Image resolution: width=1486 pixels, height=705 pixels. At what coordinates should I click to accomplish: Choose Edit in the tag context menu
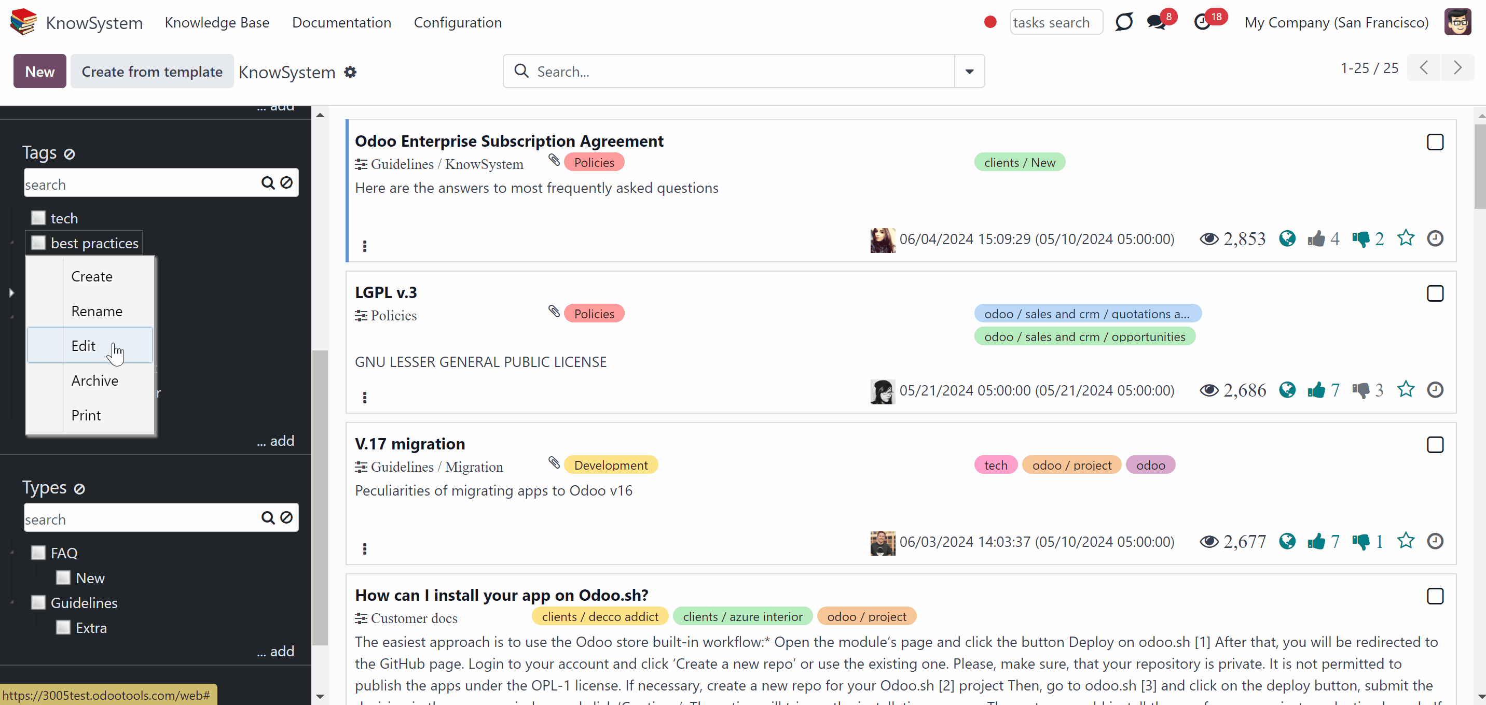coord(91,345)
